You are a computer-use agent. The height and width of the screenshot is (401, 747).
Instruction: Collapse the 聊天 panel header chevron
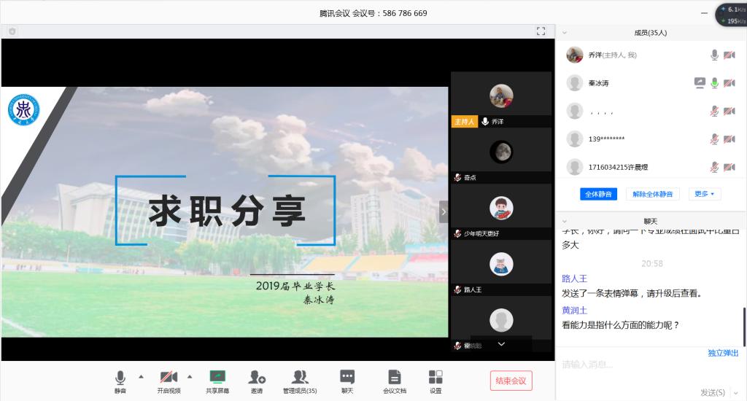point(565,221)
